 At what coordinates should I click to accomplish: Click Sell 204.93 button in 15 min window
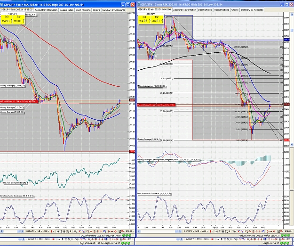pos(144,19)
